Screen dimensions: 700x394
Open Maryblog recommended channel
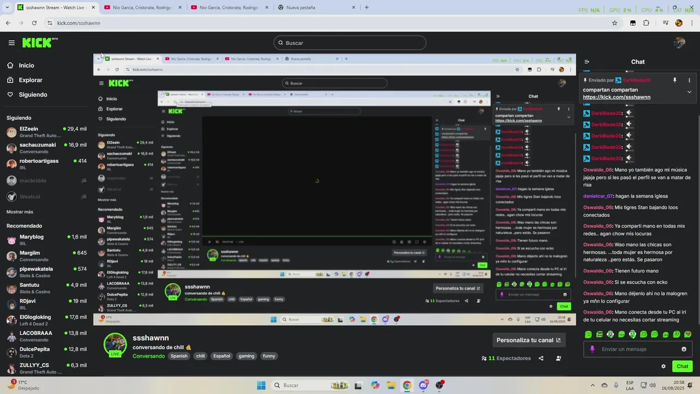tap(46, 240)
